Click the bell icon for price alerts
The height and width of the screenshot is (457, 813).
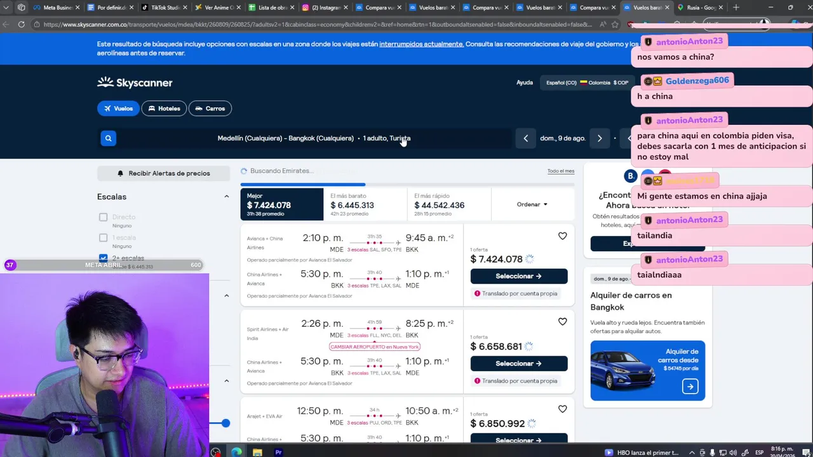(x=120, y=173)
